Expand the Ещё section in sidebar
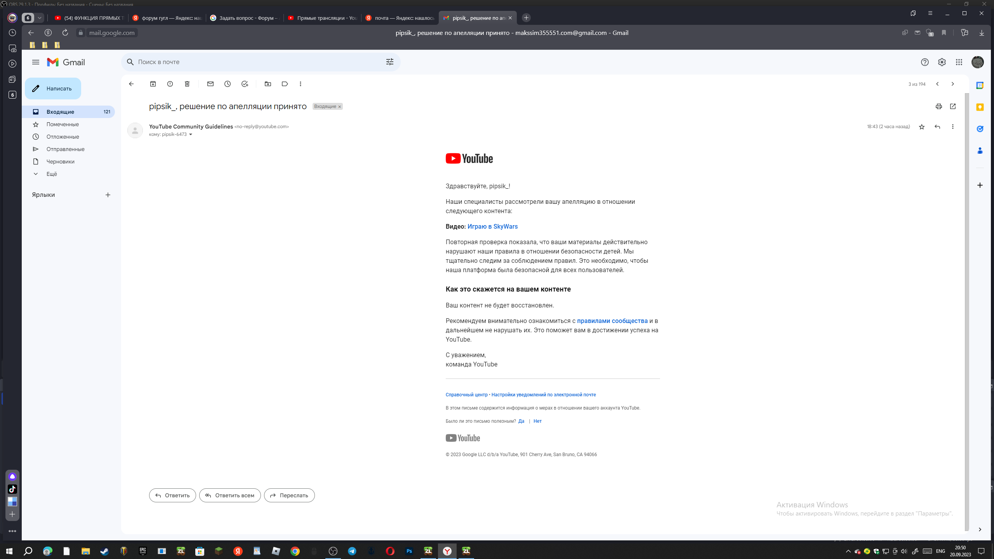994x559 pixels. click(x=51, y=174)
